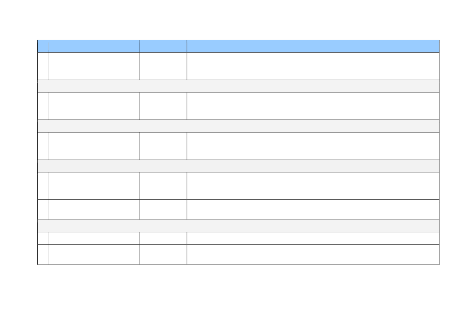Click second-column cell in first white row

[93, 66]
